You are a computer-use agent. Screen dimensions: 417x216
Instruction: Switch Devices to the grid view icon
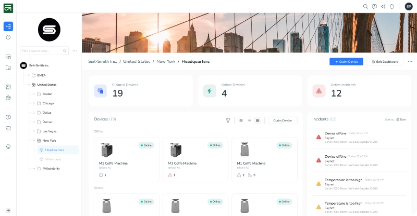tap(257, 120)
